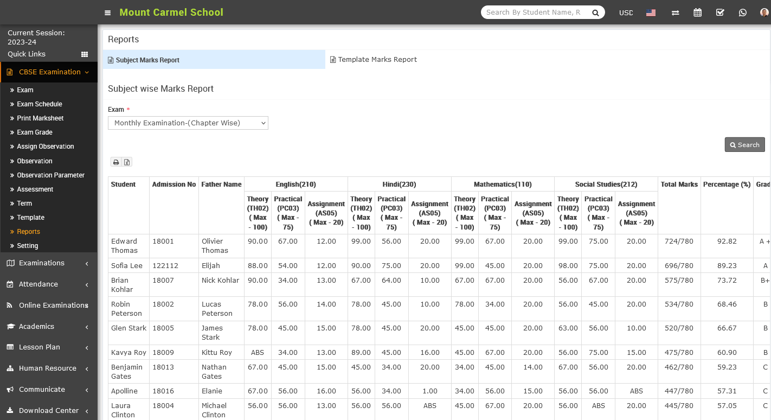Click the hamburger menu toggle icon
This screenshot has height=420, width=771.
pyautogui.click(x=108, y=12)
